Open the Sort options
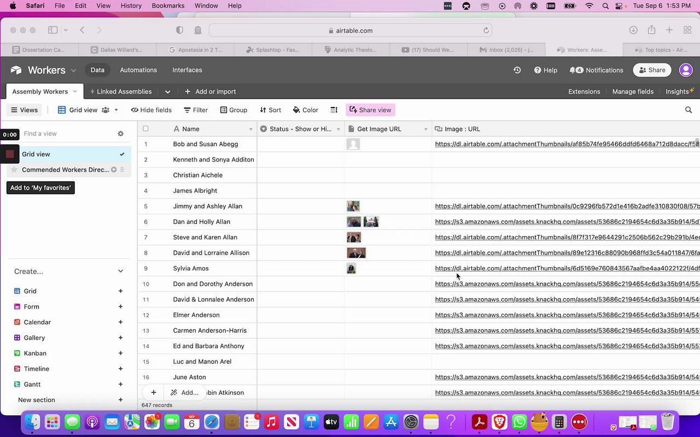 270,110
